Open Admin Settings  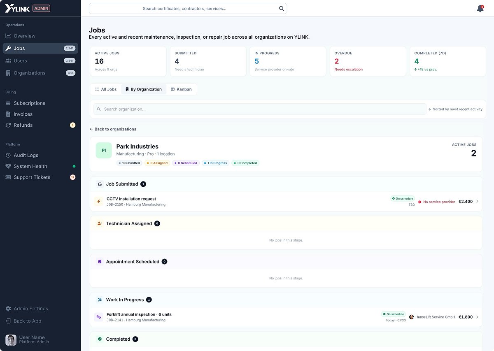pos(40,309)
